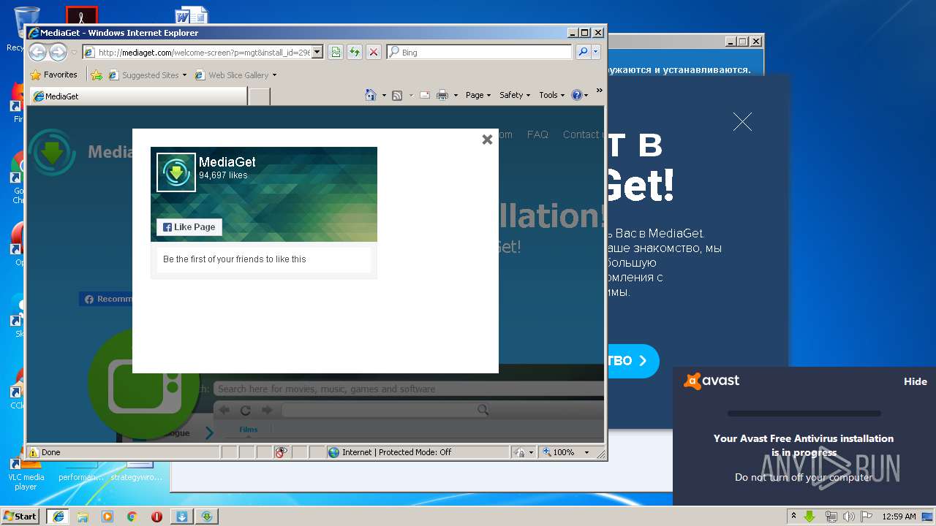The image size is (936, 526).
Task: Show more command bar items chevron
Action: point(600,91)
